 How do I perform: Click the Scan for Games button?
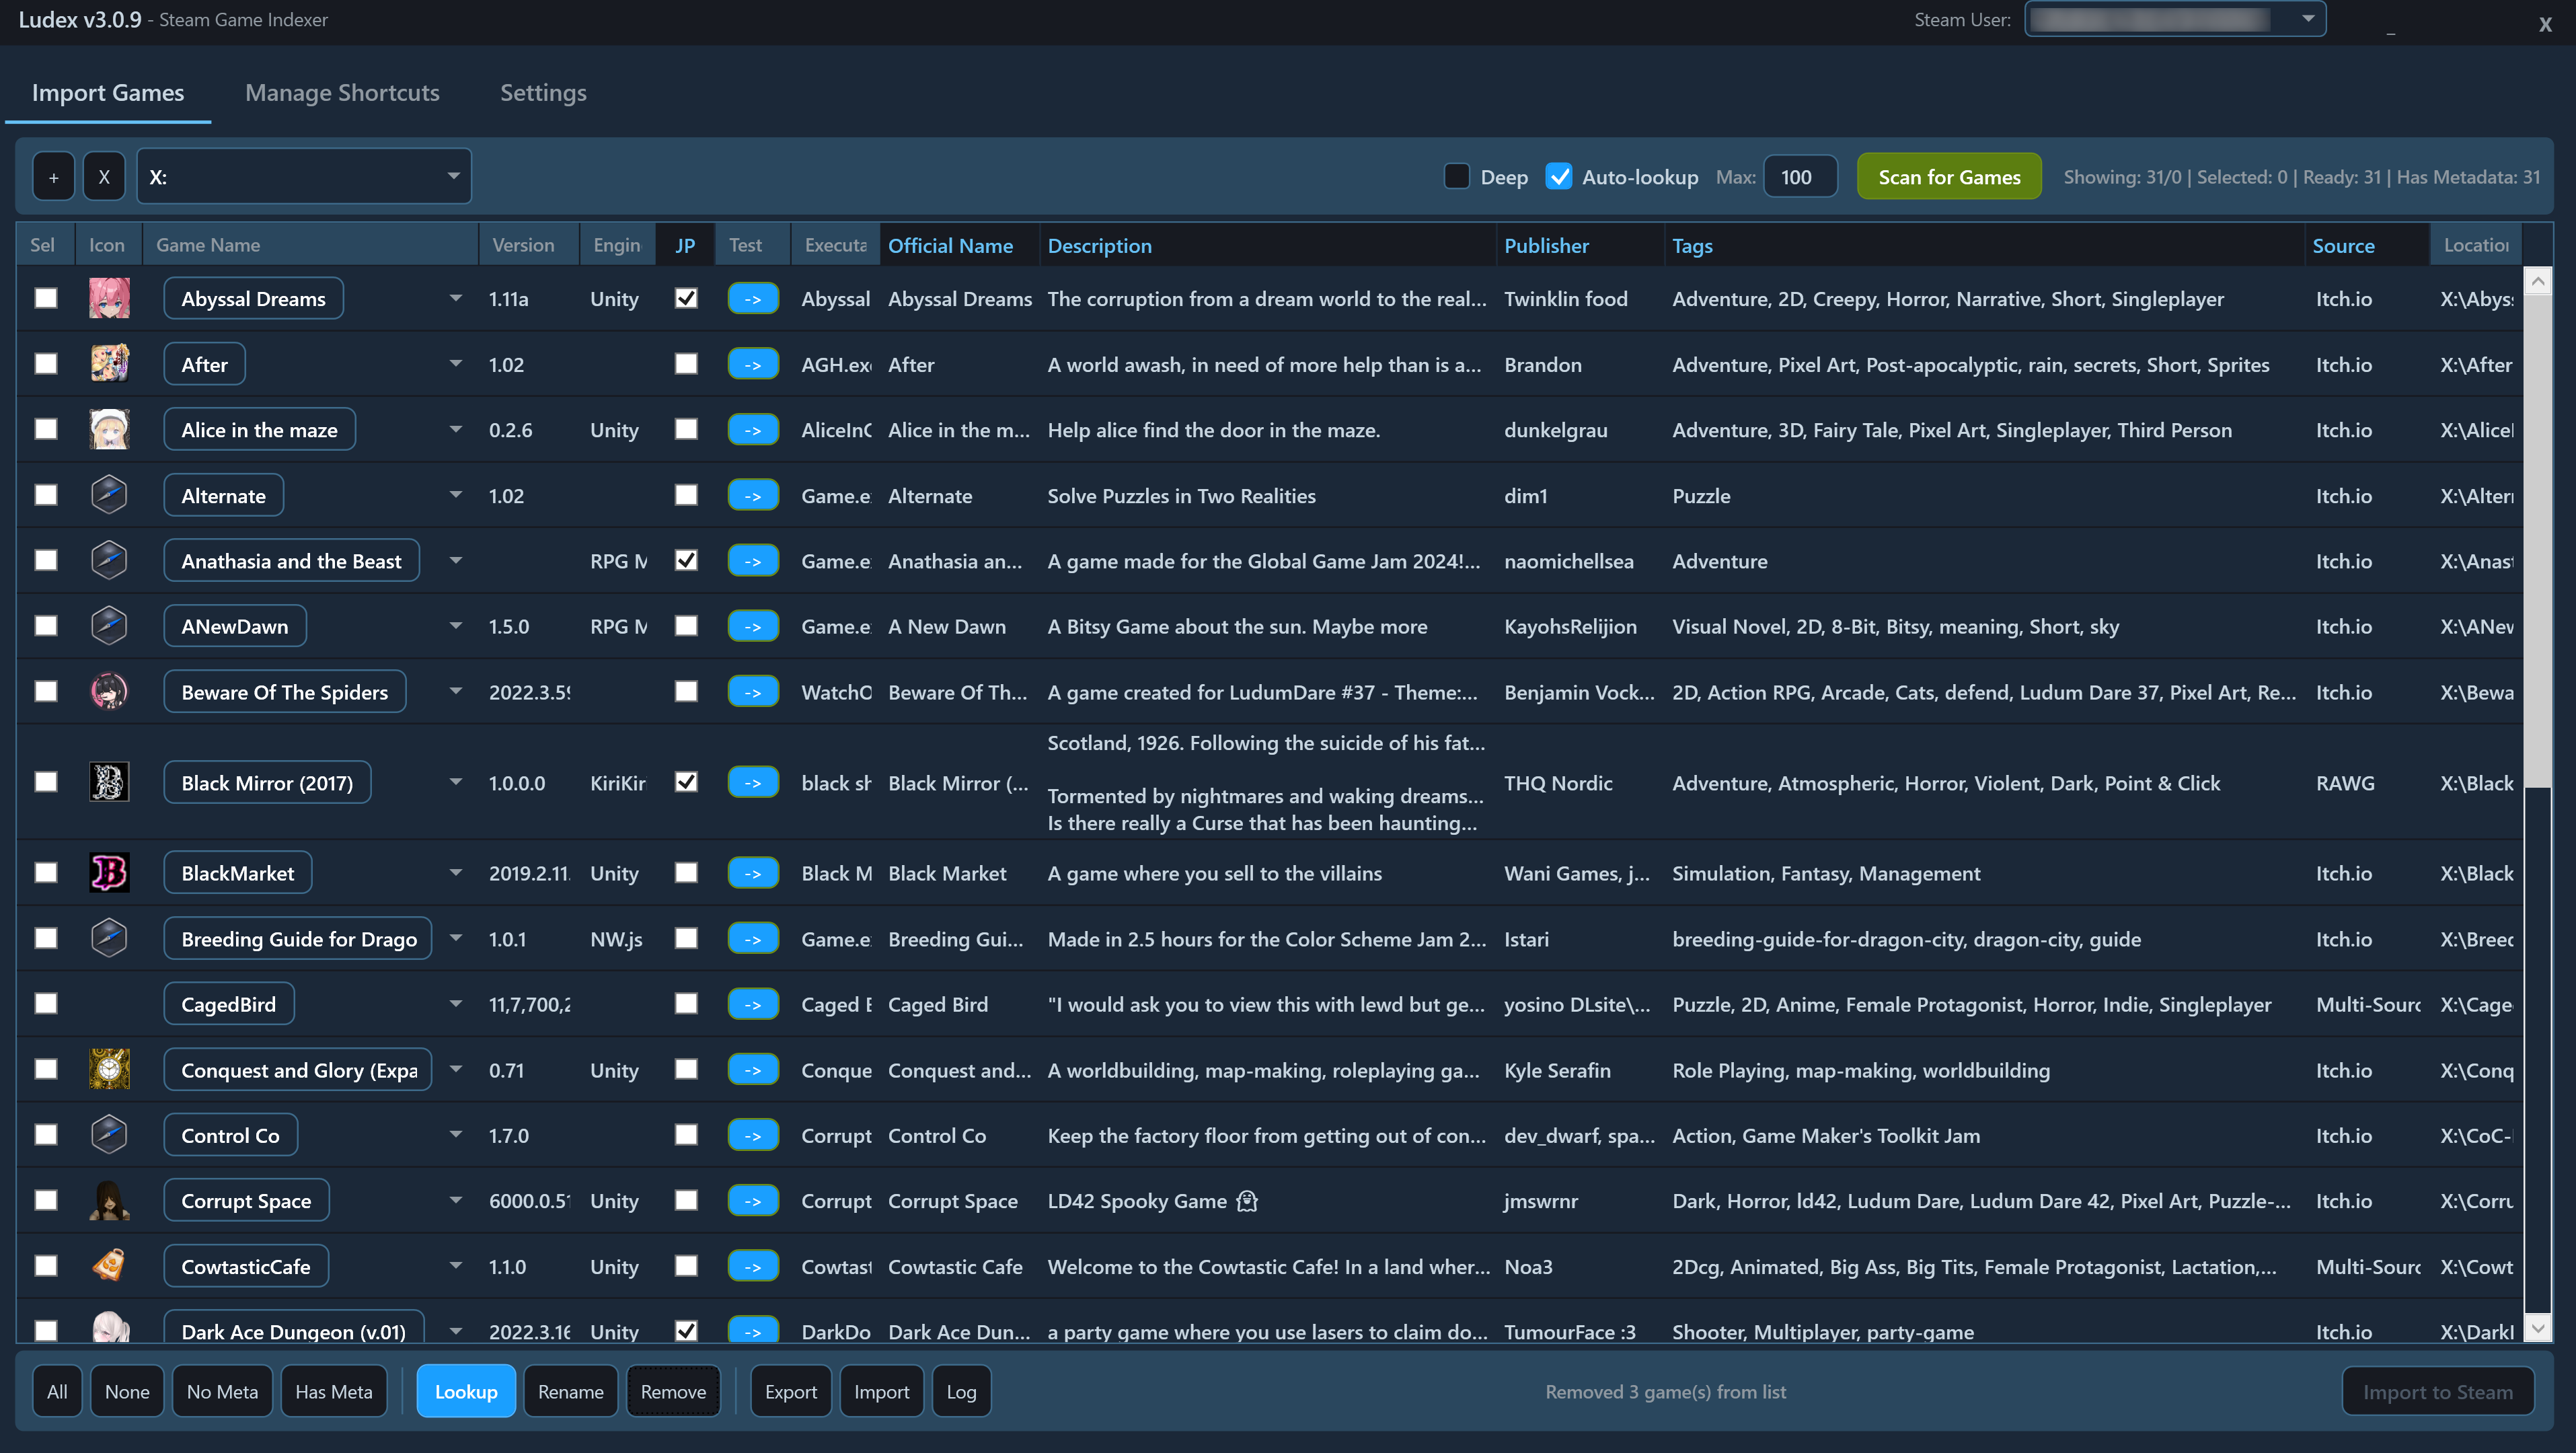click(x=1948, y=177)
